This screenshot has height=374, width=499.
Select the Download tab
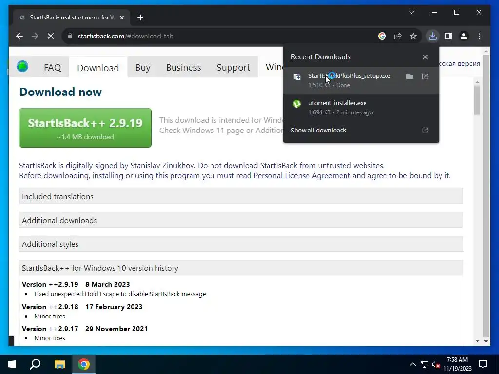point(98,67)
